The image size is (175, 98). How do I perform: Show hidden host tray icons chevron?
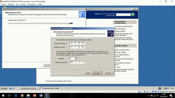tap(148, 96)
